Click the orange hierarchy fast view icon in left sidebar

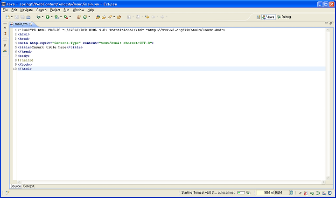[x=5, y=34]
